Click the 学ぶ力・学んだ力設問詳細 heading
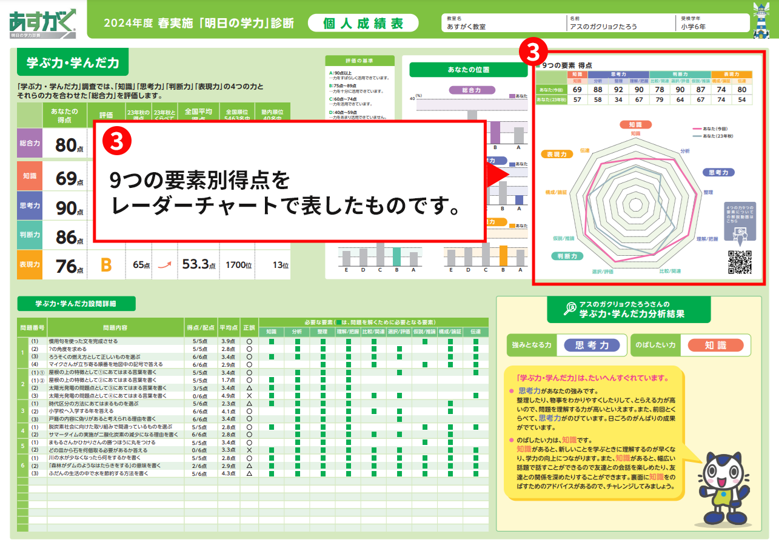779x548 pixels. [76, 303]
